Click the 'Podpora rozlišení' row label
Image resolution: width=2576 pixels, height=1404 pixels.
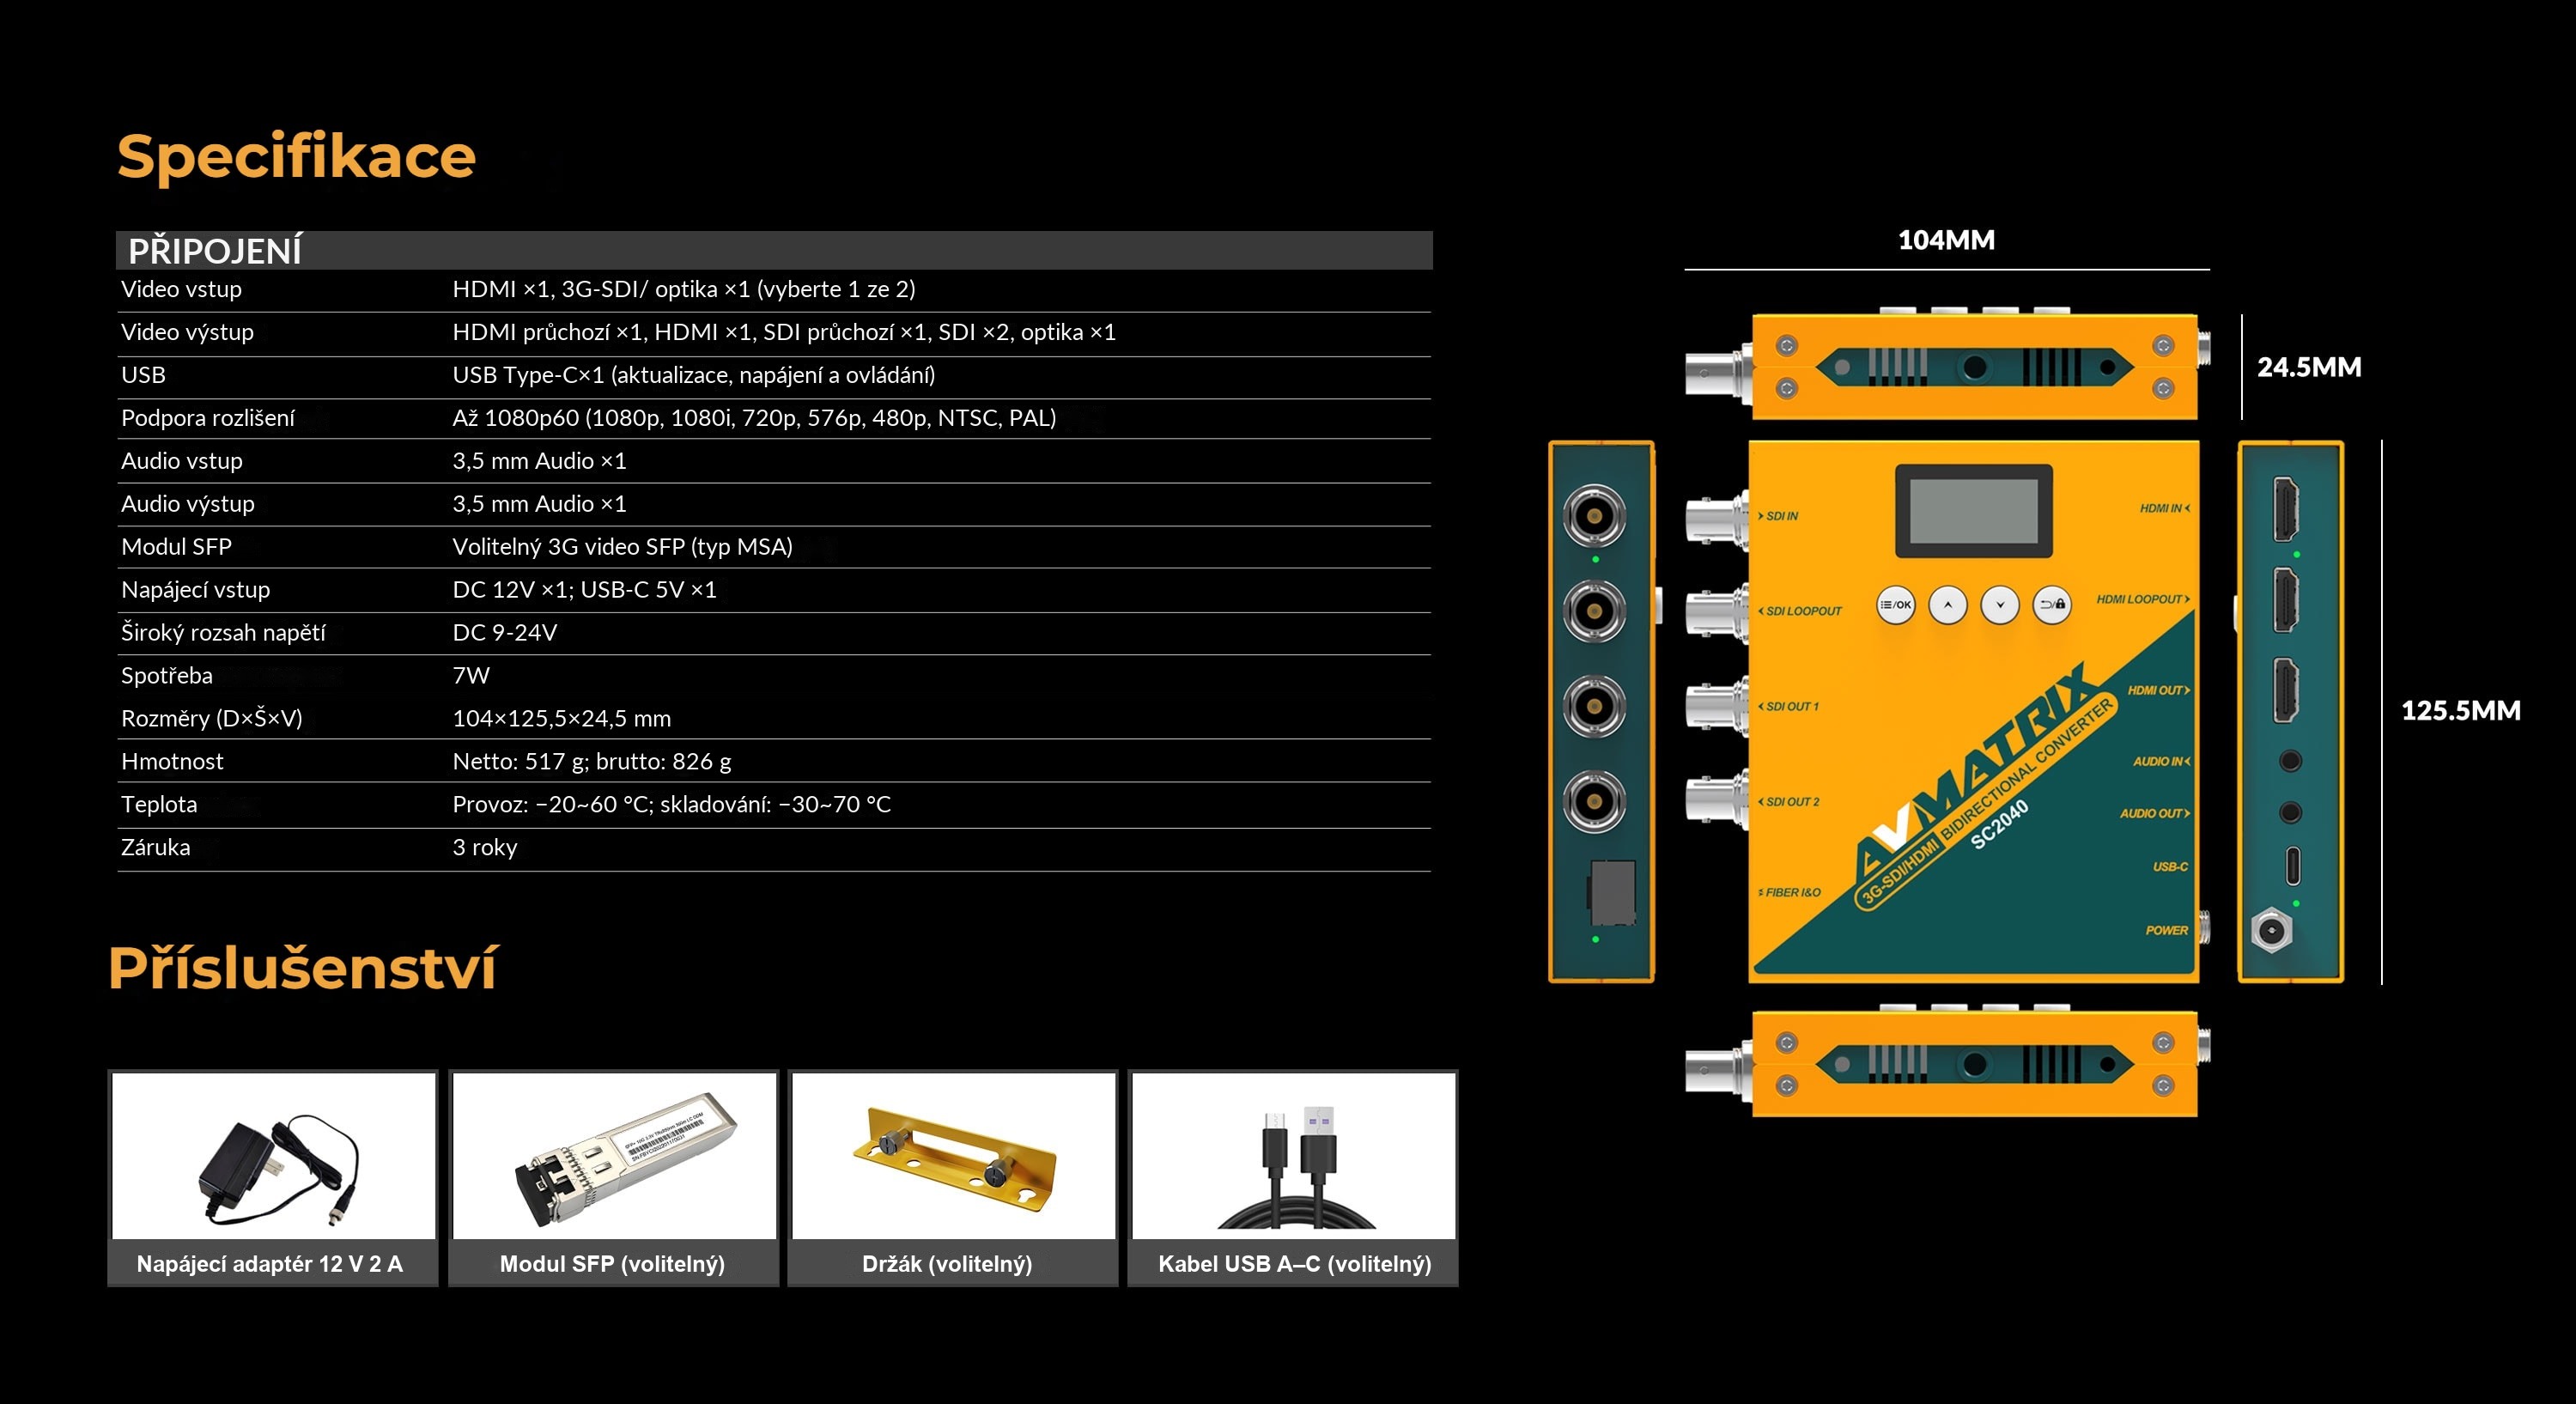(208, 418)
